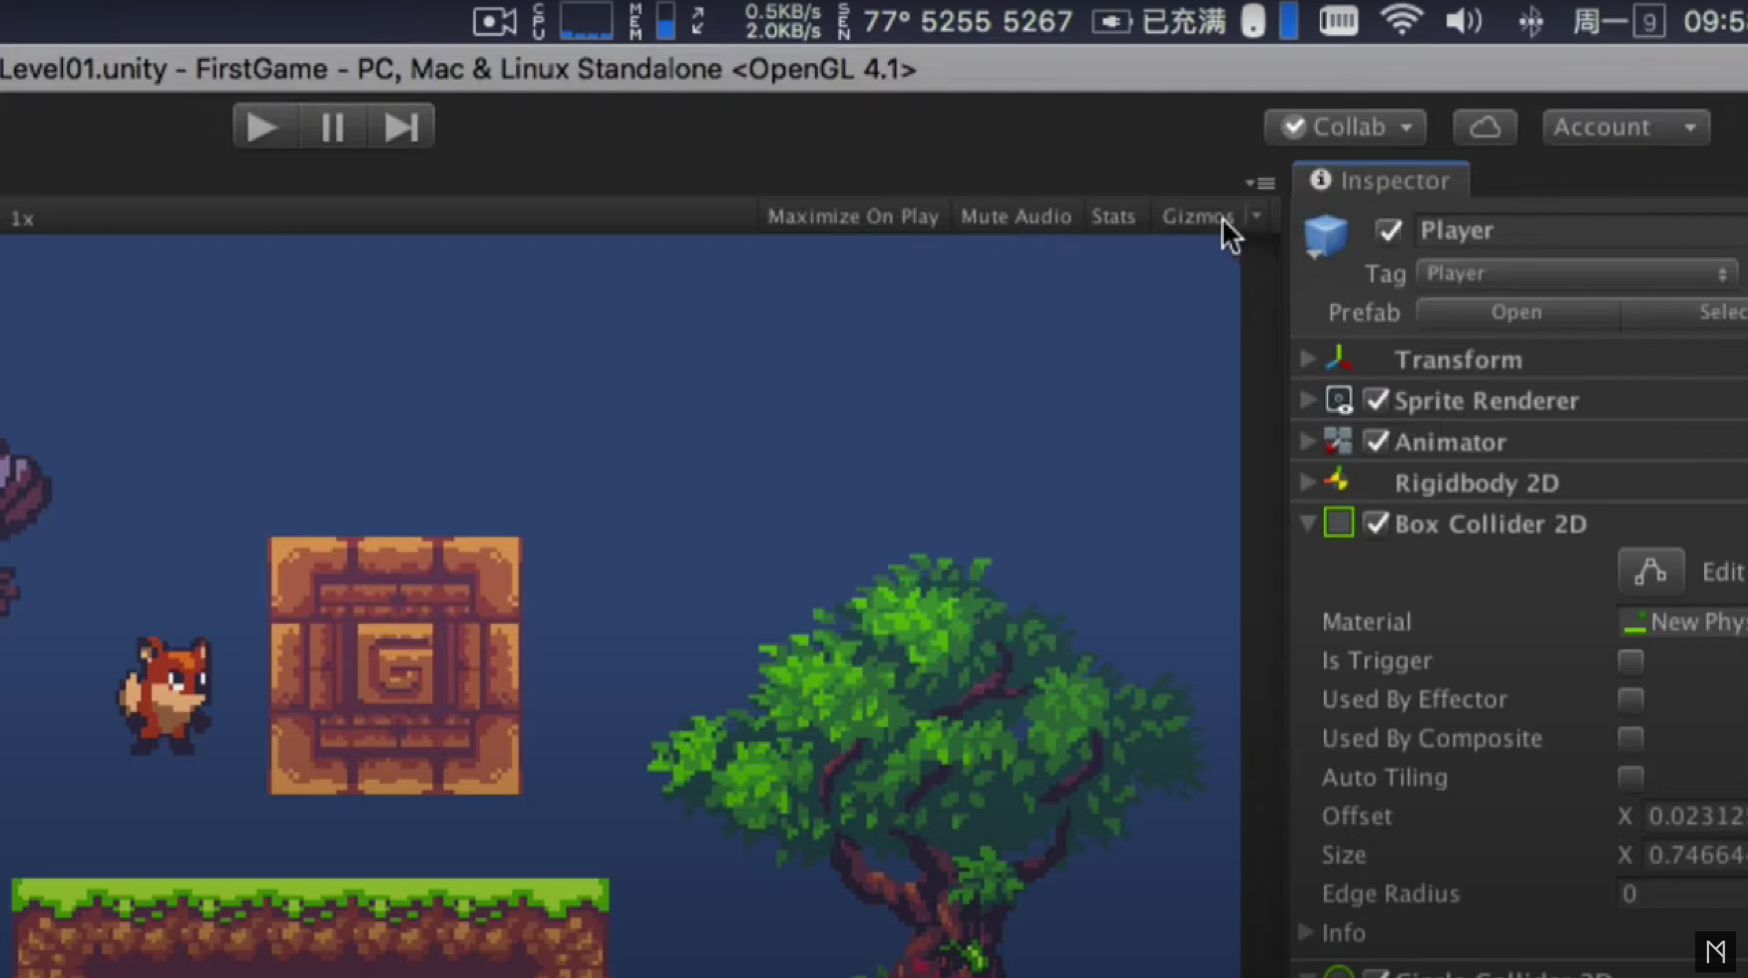Click the Player GameObject cube icon
Screen dimensions: 1748x978
point(1325,236)
